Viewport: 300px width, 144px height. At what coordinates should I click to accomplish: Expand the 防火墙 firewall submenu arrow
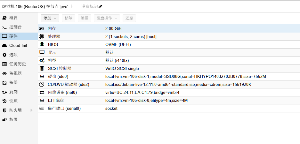[31, 110]
